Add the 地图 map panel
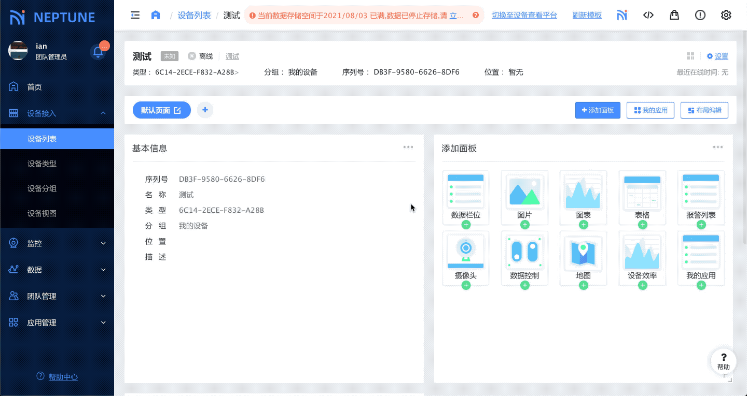Viewport: 747px width, 396px height. tap(584, 285)
